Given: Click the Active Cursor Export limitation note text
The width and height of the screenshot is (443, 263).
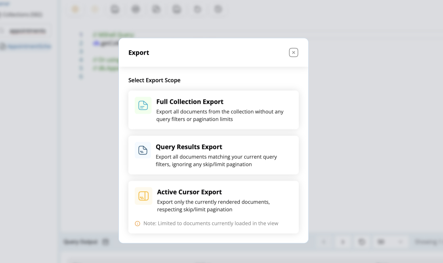Looking at the screenshot, I should tap(211, 223).
